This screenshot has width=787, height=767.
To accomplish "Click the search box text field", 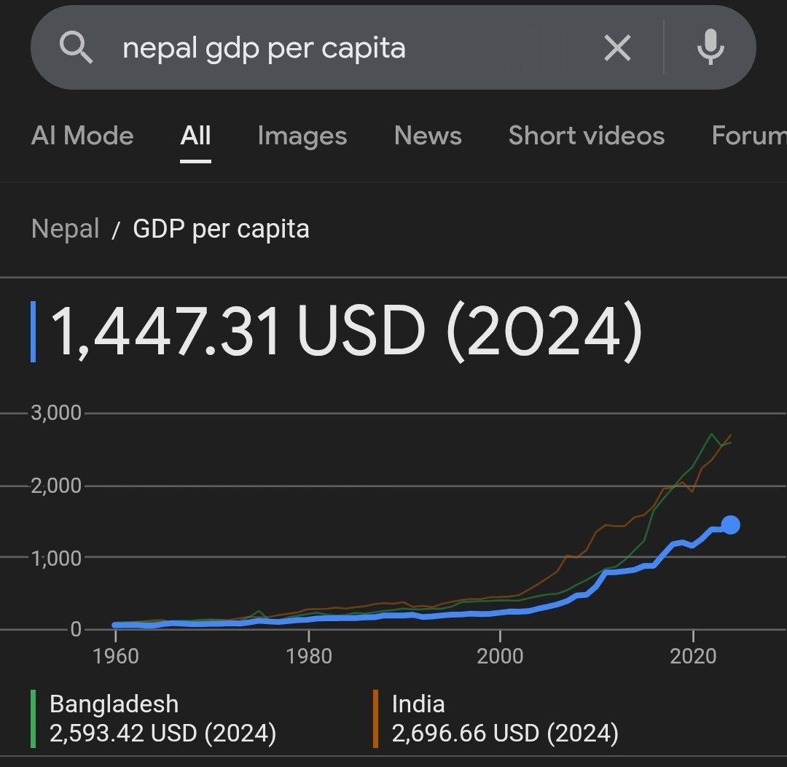I will 350,48.
